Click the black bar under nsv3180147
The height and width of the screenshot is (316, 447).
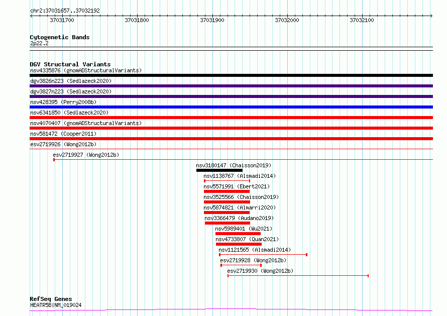212,170
